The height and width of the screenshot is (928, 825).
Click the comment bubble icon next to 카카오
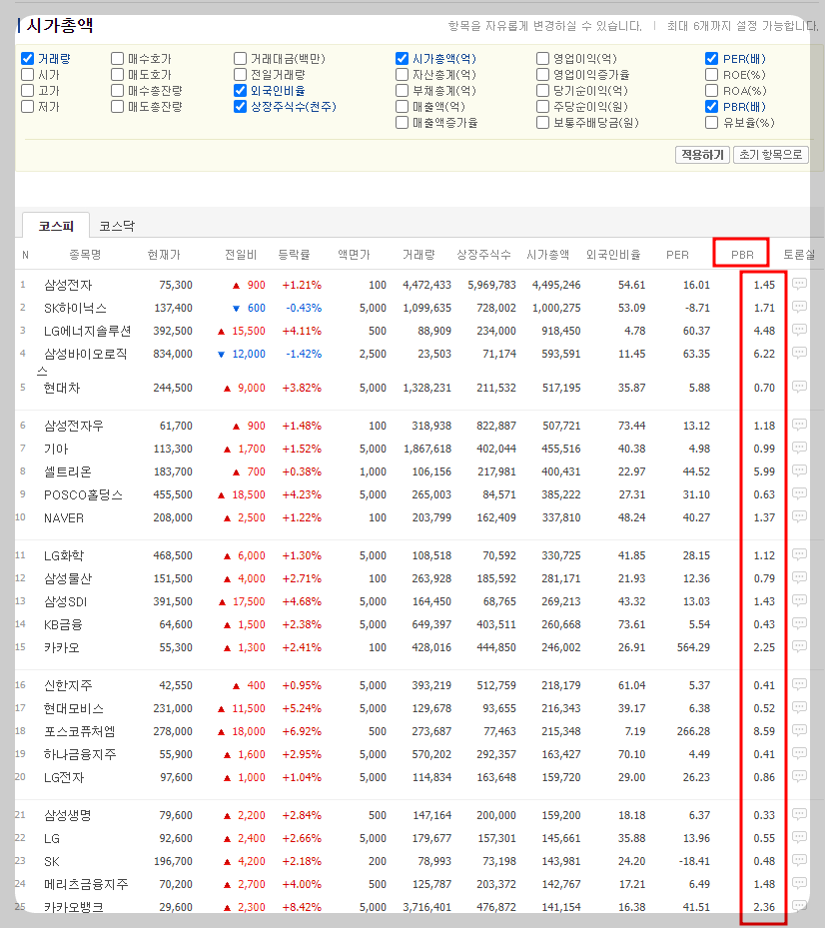[x=799, y=646]
